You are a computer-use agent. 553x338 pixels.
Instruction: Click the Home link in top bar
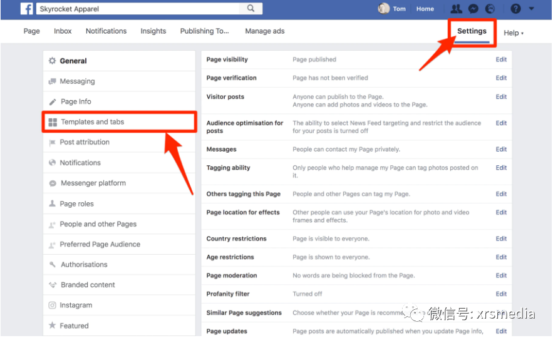425,9
